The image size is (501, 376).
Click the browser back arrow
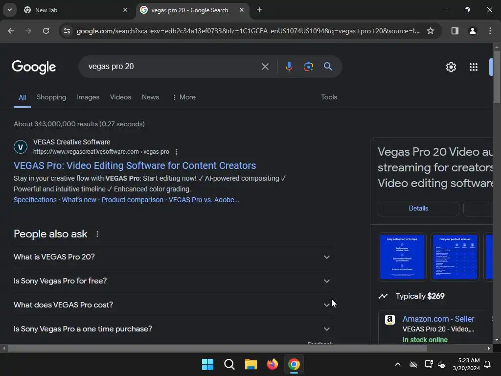(x=11, y=31)
